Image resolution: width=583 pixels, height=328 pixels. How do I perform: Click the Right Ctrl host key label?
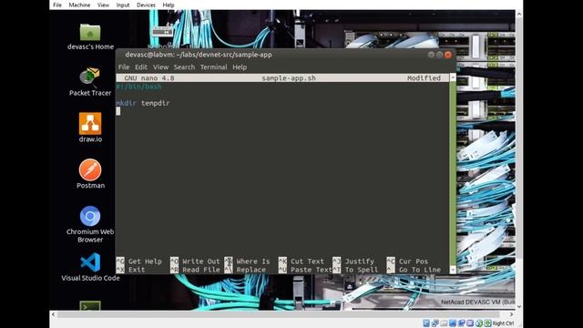click(x=503, y=323)
